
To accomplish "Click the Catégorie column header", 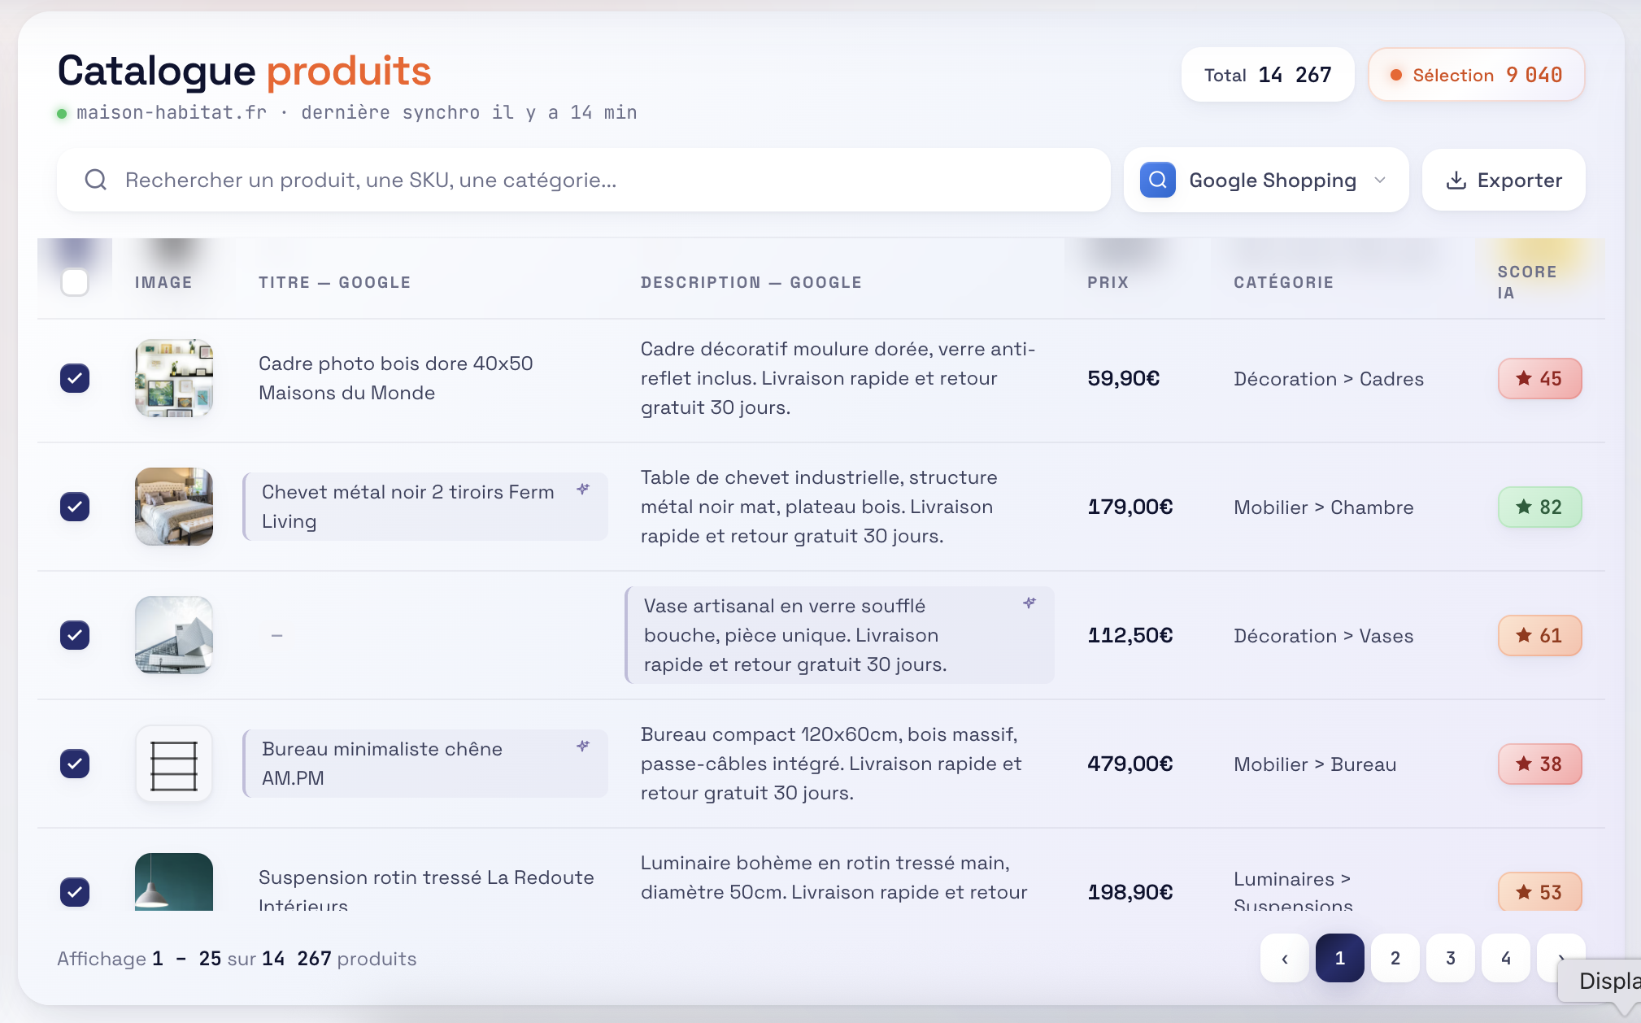I will click(1283, 282).
